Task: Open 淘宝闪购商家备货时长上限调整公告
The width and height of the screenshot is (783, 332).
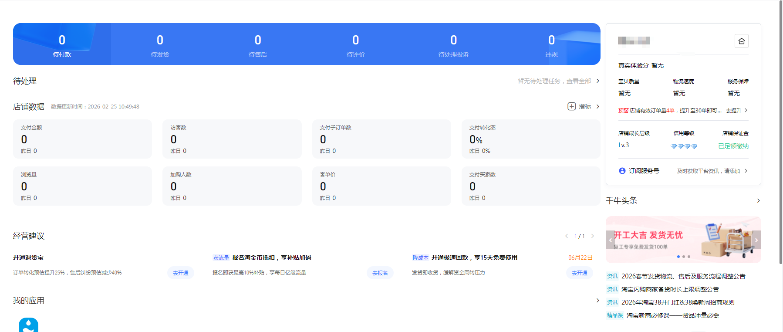Action: pyautogui.click(x=670, y=289)
